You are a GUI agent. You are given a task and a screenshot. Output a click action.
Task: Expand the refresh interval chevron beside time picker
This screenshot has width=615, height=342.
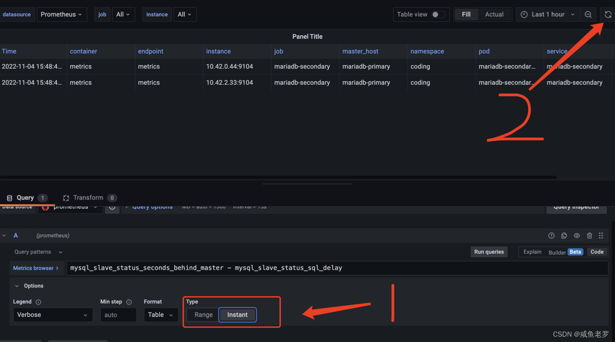[x=573, y=14]
